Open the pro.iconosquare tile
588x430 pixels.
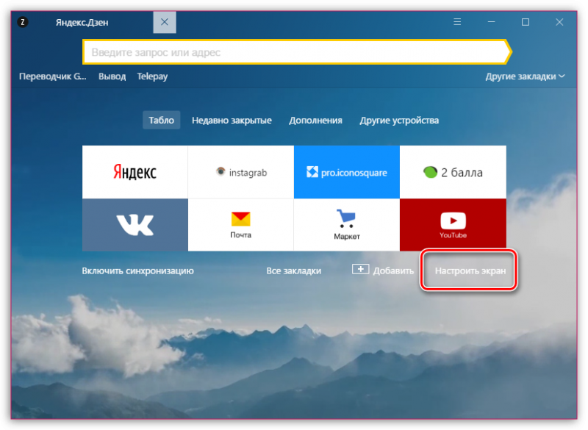346,172
